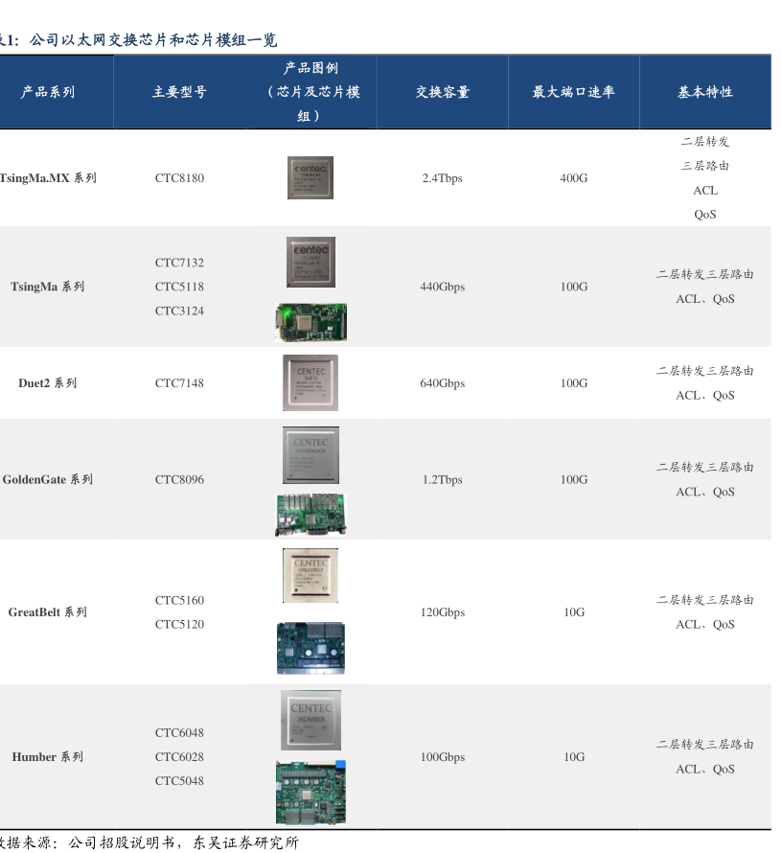This screenshot has height=853, width=782.
Task: Click the table title 公司以太网交换芯片和芯片模组一览
Action: [153, 39]
